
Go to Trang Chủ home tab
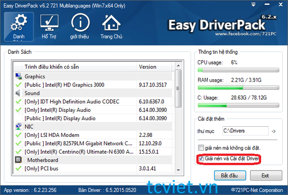click(111, 27)
